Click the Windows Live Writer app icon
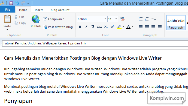This screenshot has width=188, height=106. 2,3
